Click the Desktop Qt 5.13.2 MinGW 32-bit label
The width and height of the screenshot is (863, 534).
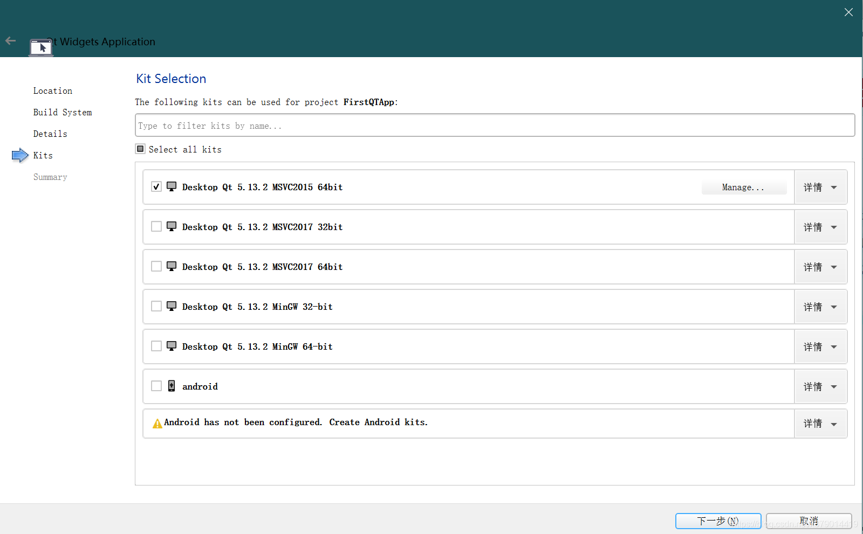click(x=257, y=307)
